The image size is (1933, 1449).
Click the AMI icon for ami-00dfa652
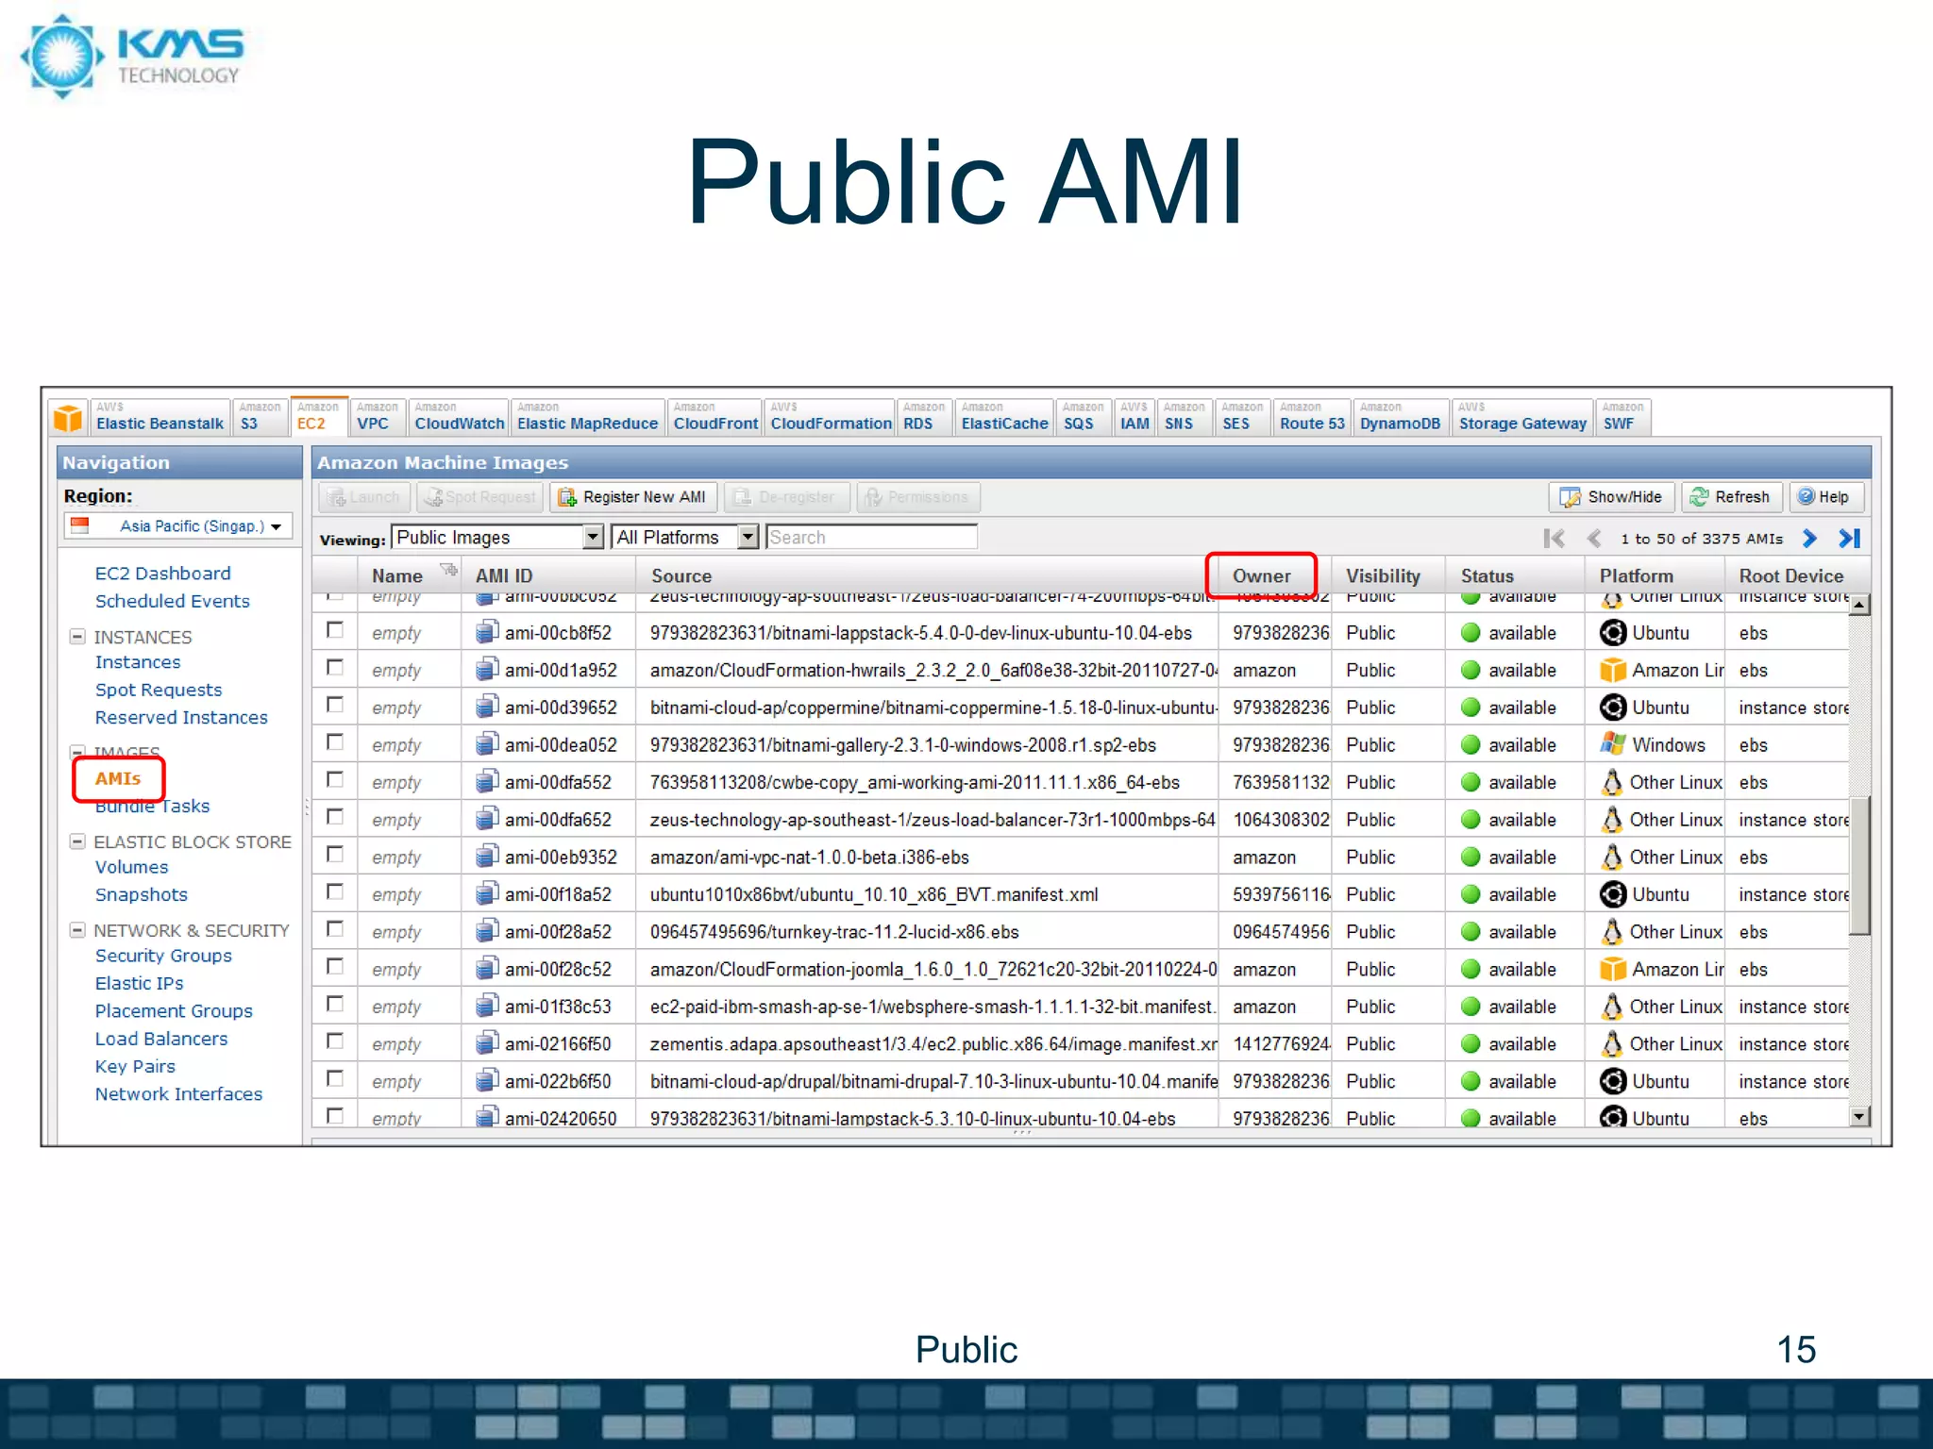click(x=486, y=818)
